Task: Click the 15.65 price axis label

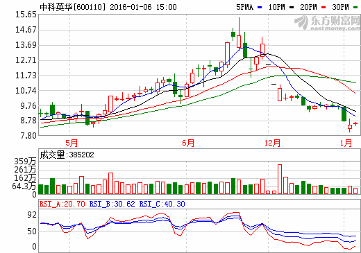Action: (x=26, y=15)
